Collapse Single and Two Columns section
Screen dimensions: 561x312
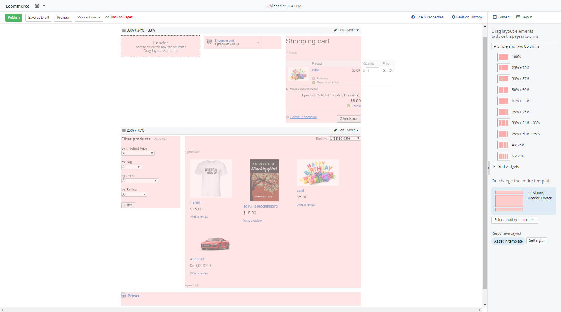(x=524, y=46)
